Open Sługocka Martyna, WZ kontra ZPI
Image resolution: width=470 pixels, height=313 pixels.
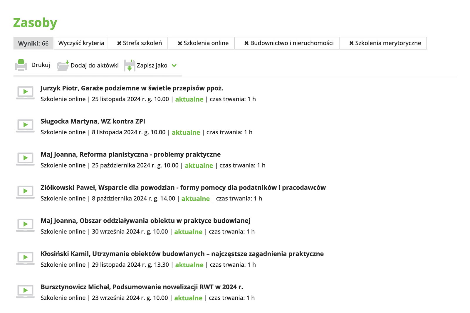click(93, 121)
